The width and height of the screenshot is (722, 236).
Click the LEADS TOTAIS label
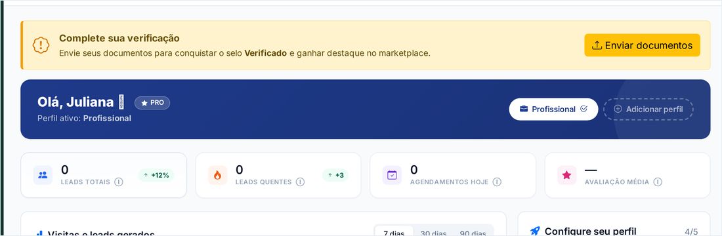click(85, 182)
